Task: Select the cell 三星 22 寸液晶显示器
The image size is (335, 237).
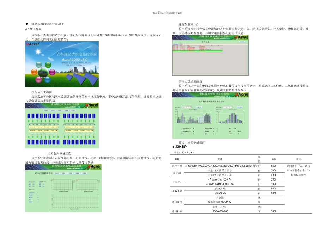Action: (220, 175)
